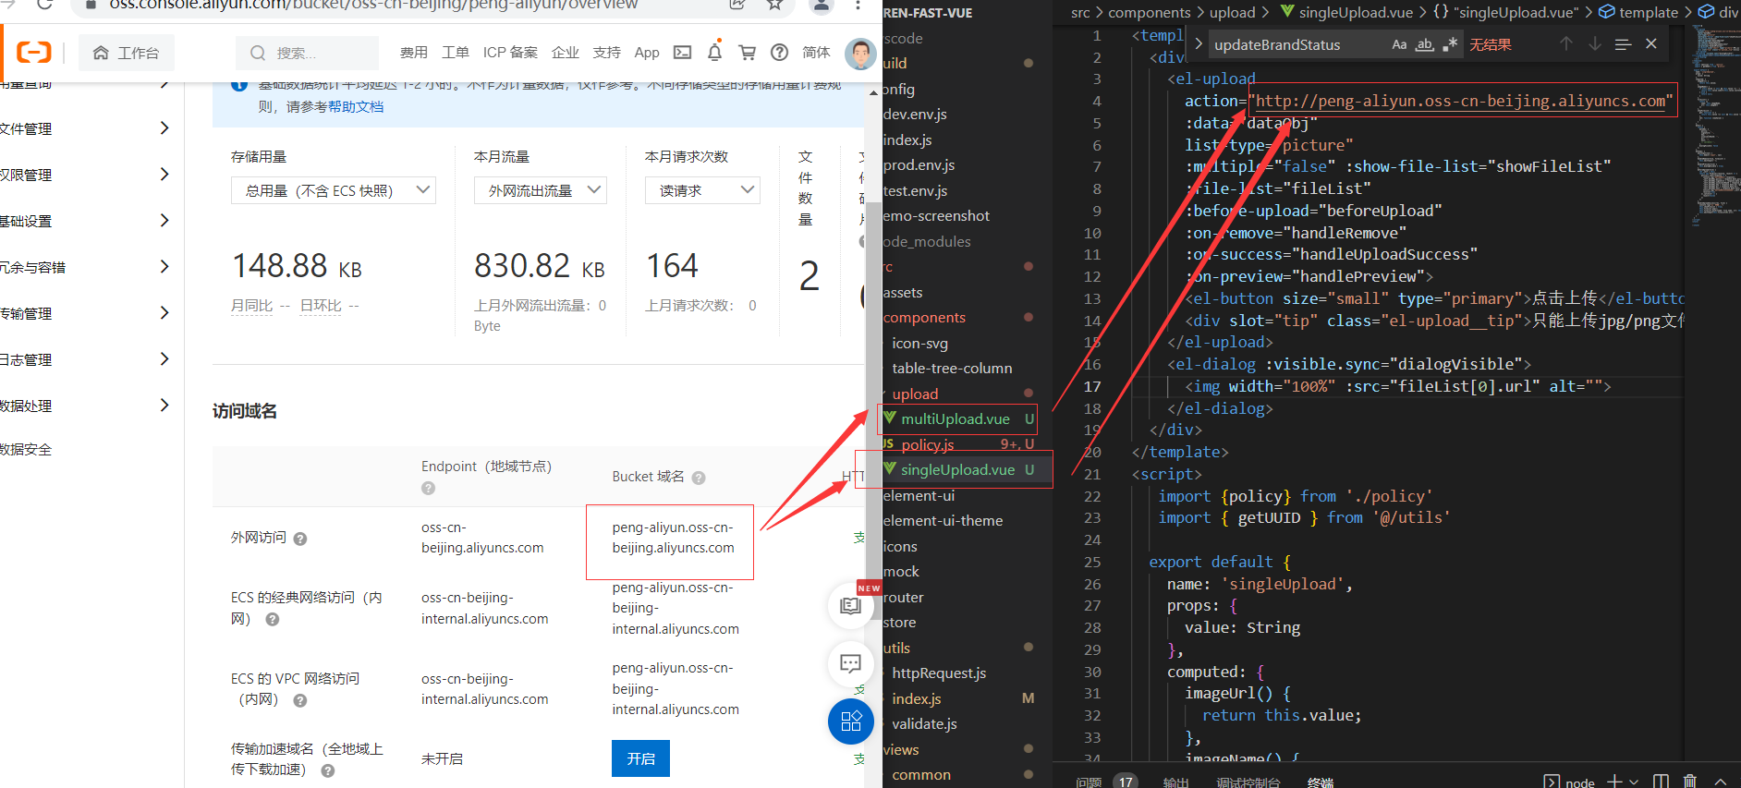Open singleUpload.vue in explorer
Screen dimensions: 1741x788
click(x=957, y=469)
